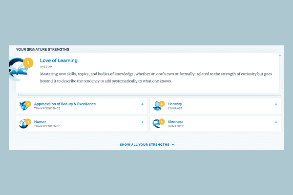Click the Humor glasses icon
The width and height of the screenshot is (293, 195).
(x=23, y=124)
